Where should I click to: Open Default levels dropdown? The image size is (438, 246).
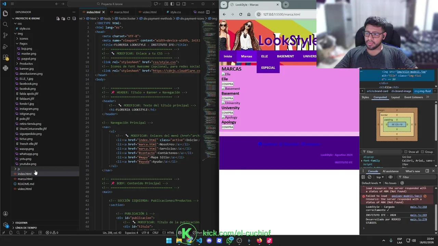tap(371, 183)
